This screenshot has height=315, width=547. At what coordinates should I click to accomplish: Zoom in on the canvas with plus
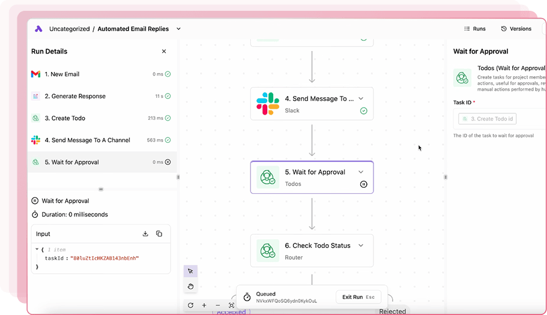204,305
